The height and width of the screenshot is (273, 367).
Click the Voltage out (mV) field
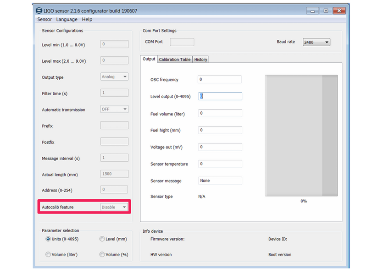(x=220, y=147)
